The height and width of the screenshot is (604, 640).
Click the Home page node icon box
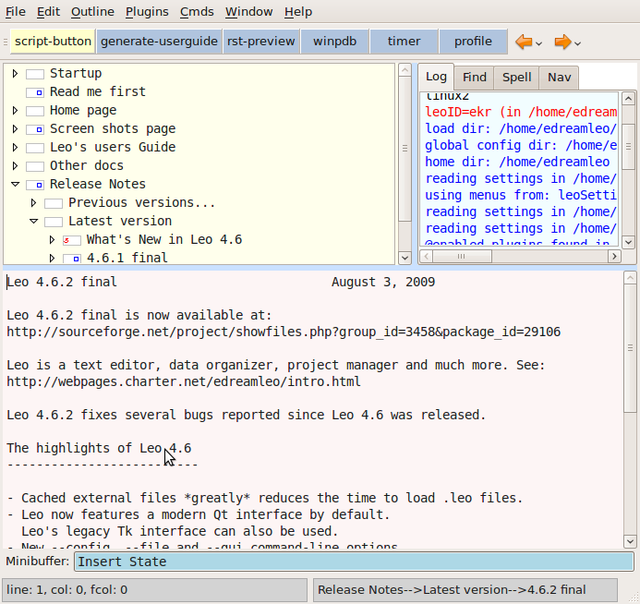pos(35,111)
